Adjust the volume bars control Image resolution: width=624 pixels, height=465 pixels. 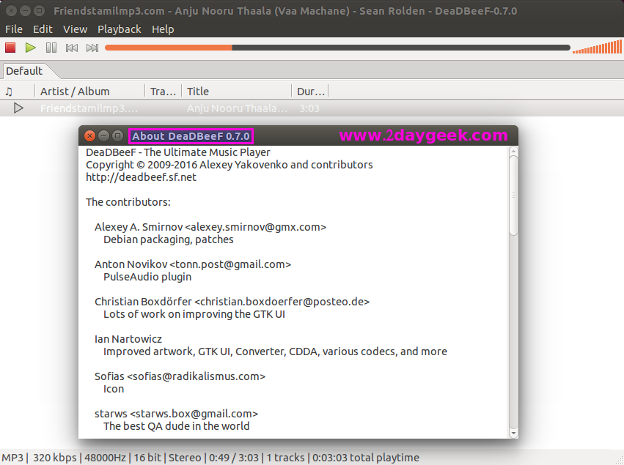click(597, 47)
